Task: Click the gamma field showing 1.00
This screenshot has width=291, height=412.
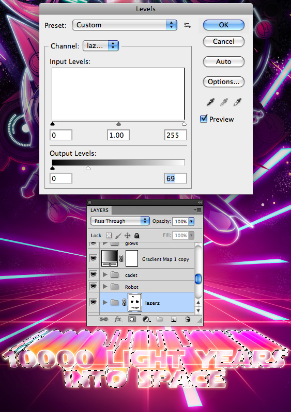Action: 118,135
